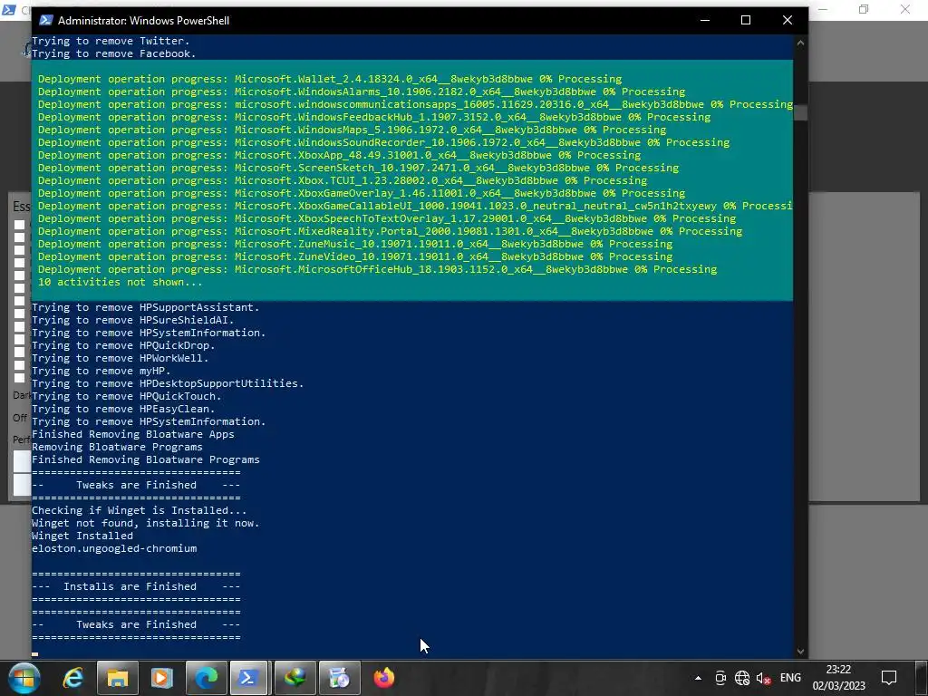
Task: Click the Microsoft.XboxGameCallableUI deployment line
Action: click(x=415, y=206)
